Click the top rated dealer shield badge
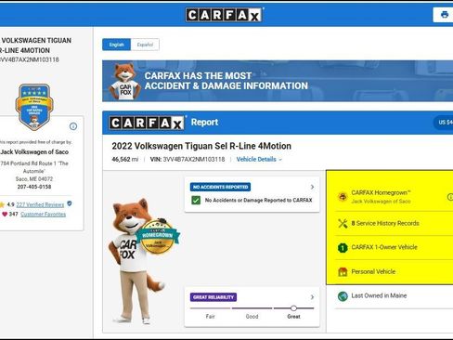 pos(34,107)
